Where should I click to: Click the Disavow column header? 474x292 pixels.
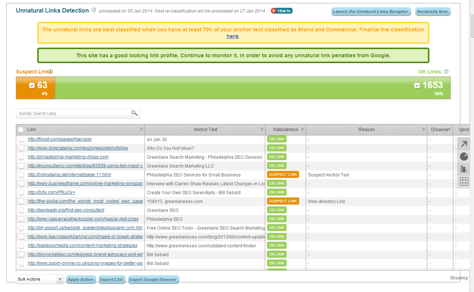(x=439, y=130)
